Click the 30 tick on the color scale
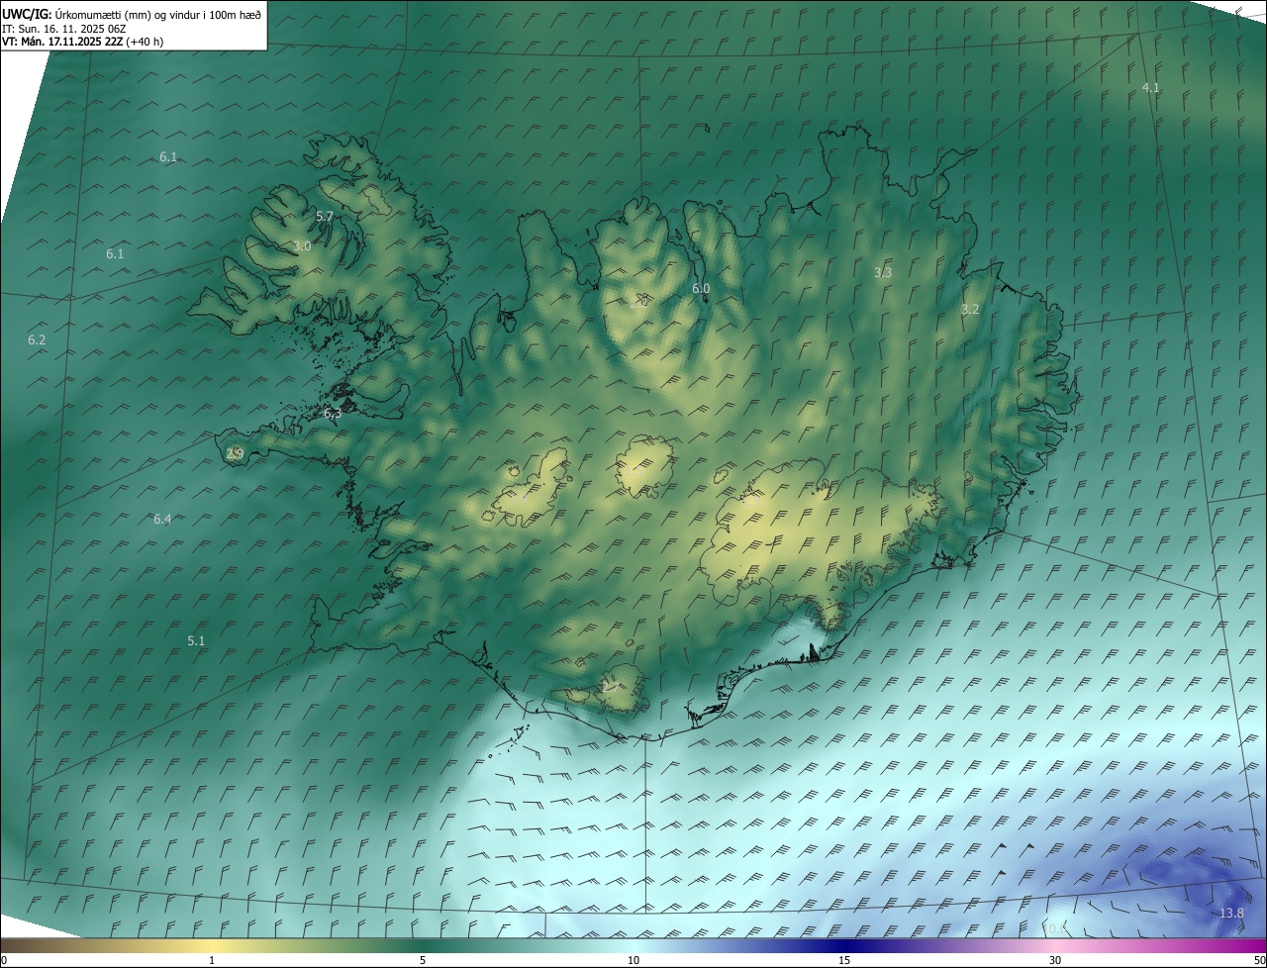The image size is (1267, 968). 1055,960
